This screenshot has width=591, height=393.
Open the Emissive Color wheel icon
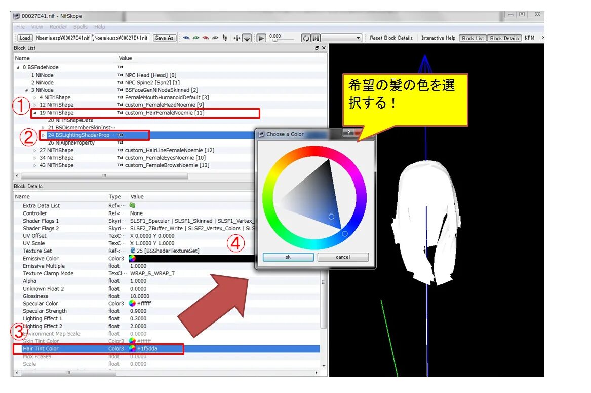coord(132,258)
